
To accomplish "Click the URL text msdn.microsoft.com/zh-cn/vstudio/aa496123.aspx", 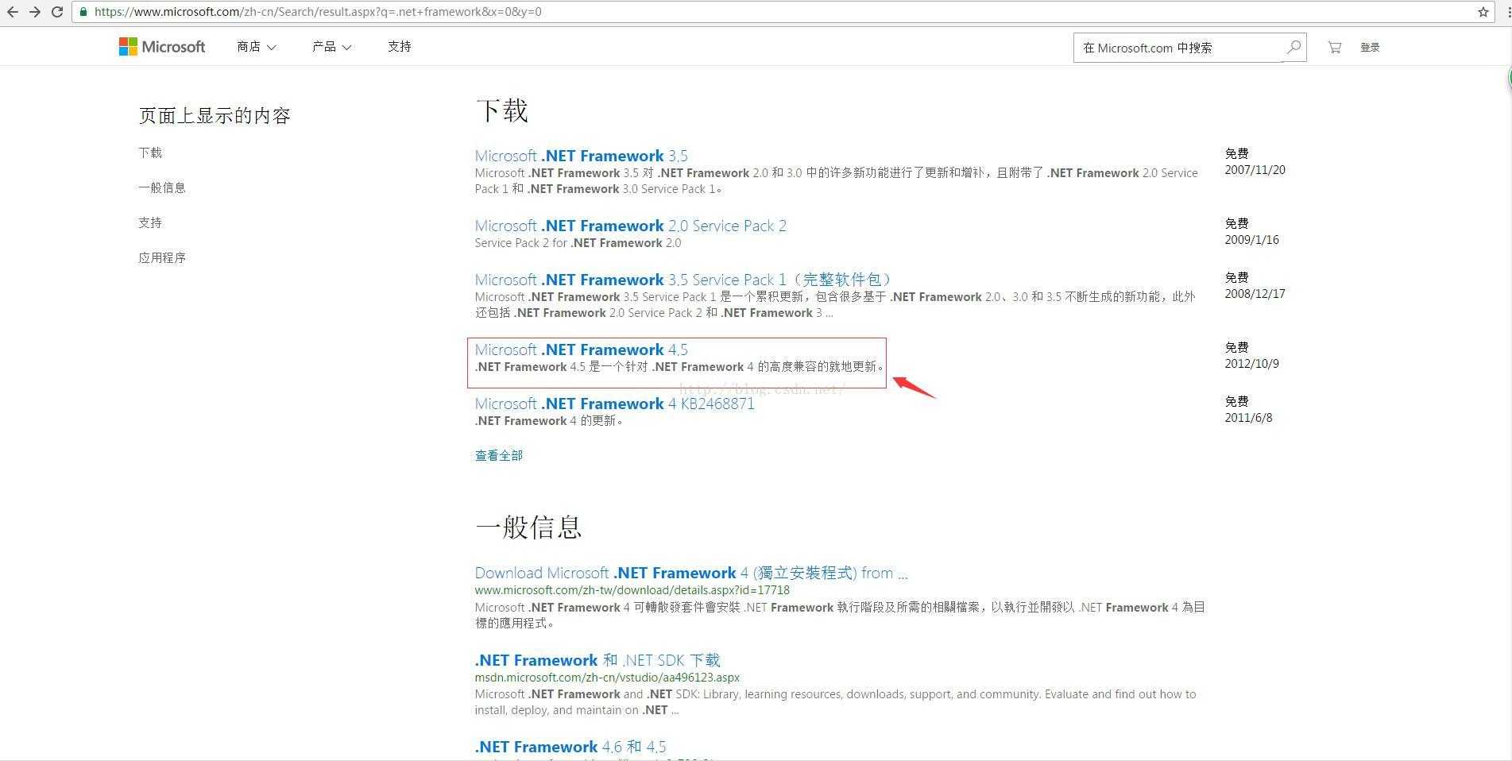I will tap(607, 678).
